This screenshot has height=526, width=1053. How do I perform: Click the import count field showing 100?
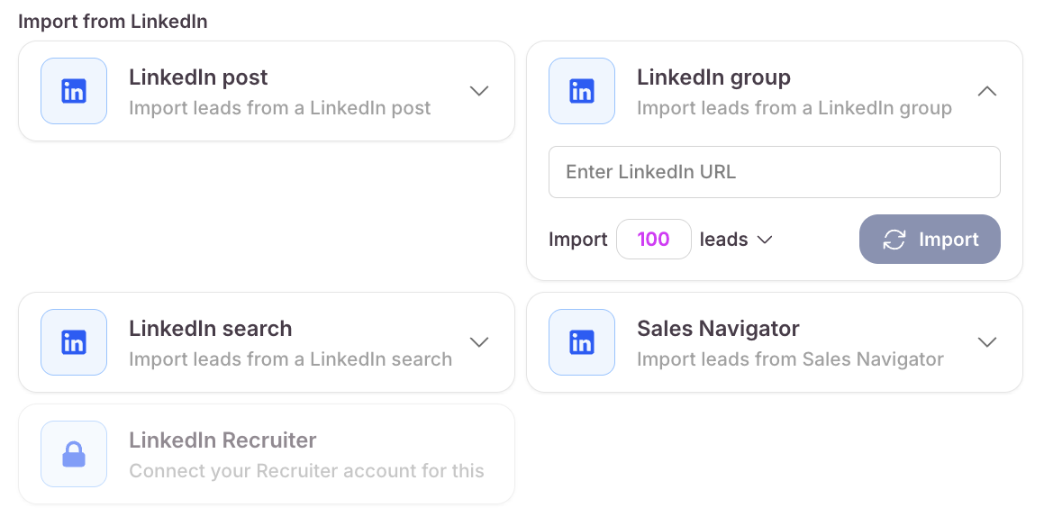coord(654,240)
